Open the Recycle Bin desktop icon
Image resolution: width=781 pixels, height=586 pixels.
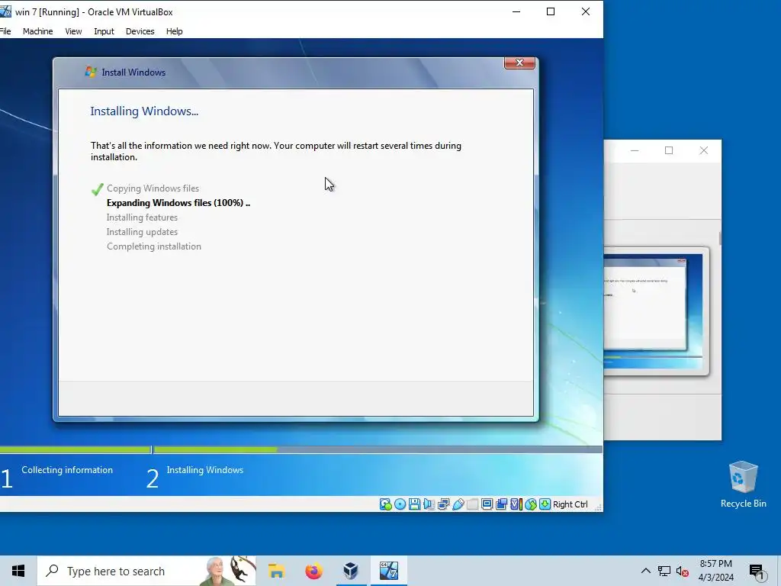(743, 485)
